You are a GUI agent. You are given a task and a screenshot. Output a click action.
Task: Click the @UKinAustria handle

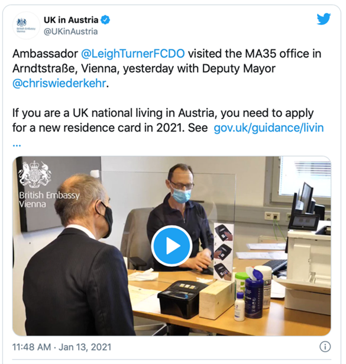tap(70, 31)
